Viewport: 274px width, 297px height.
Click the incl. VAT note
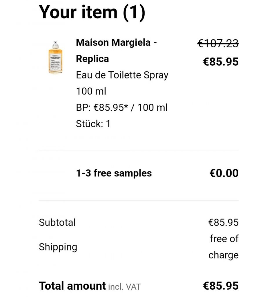124,287
